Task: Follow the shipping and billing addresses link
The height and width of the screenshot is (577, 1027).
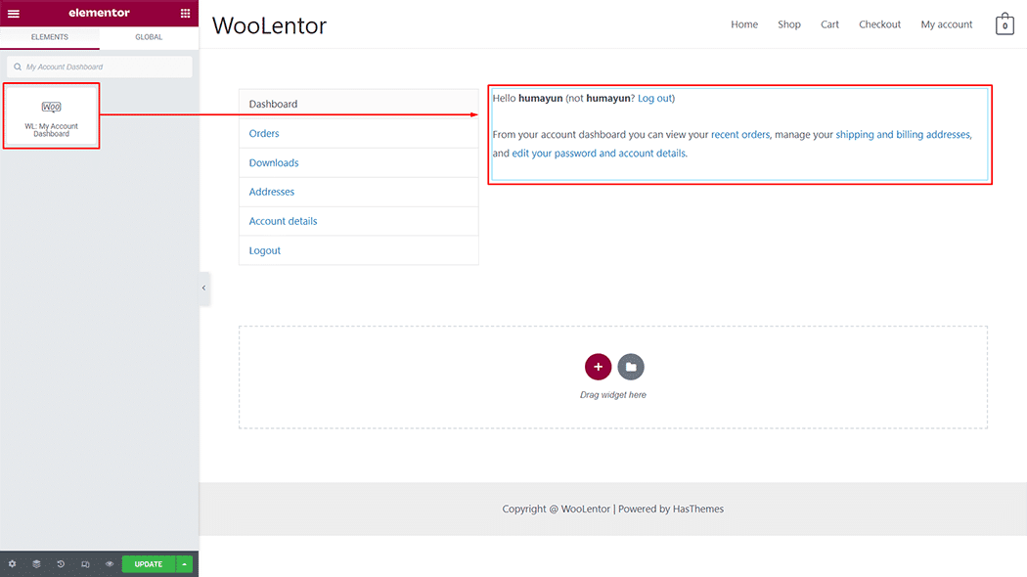Action: click(903, 134)
